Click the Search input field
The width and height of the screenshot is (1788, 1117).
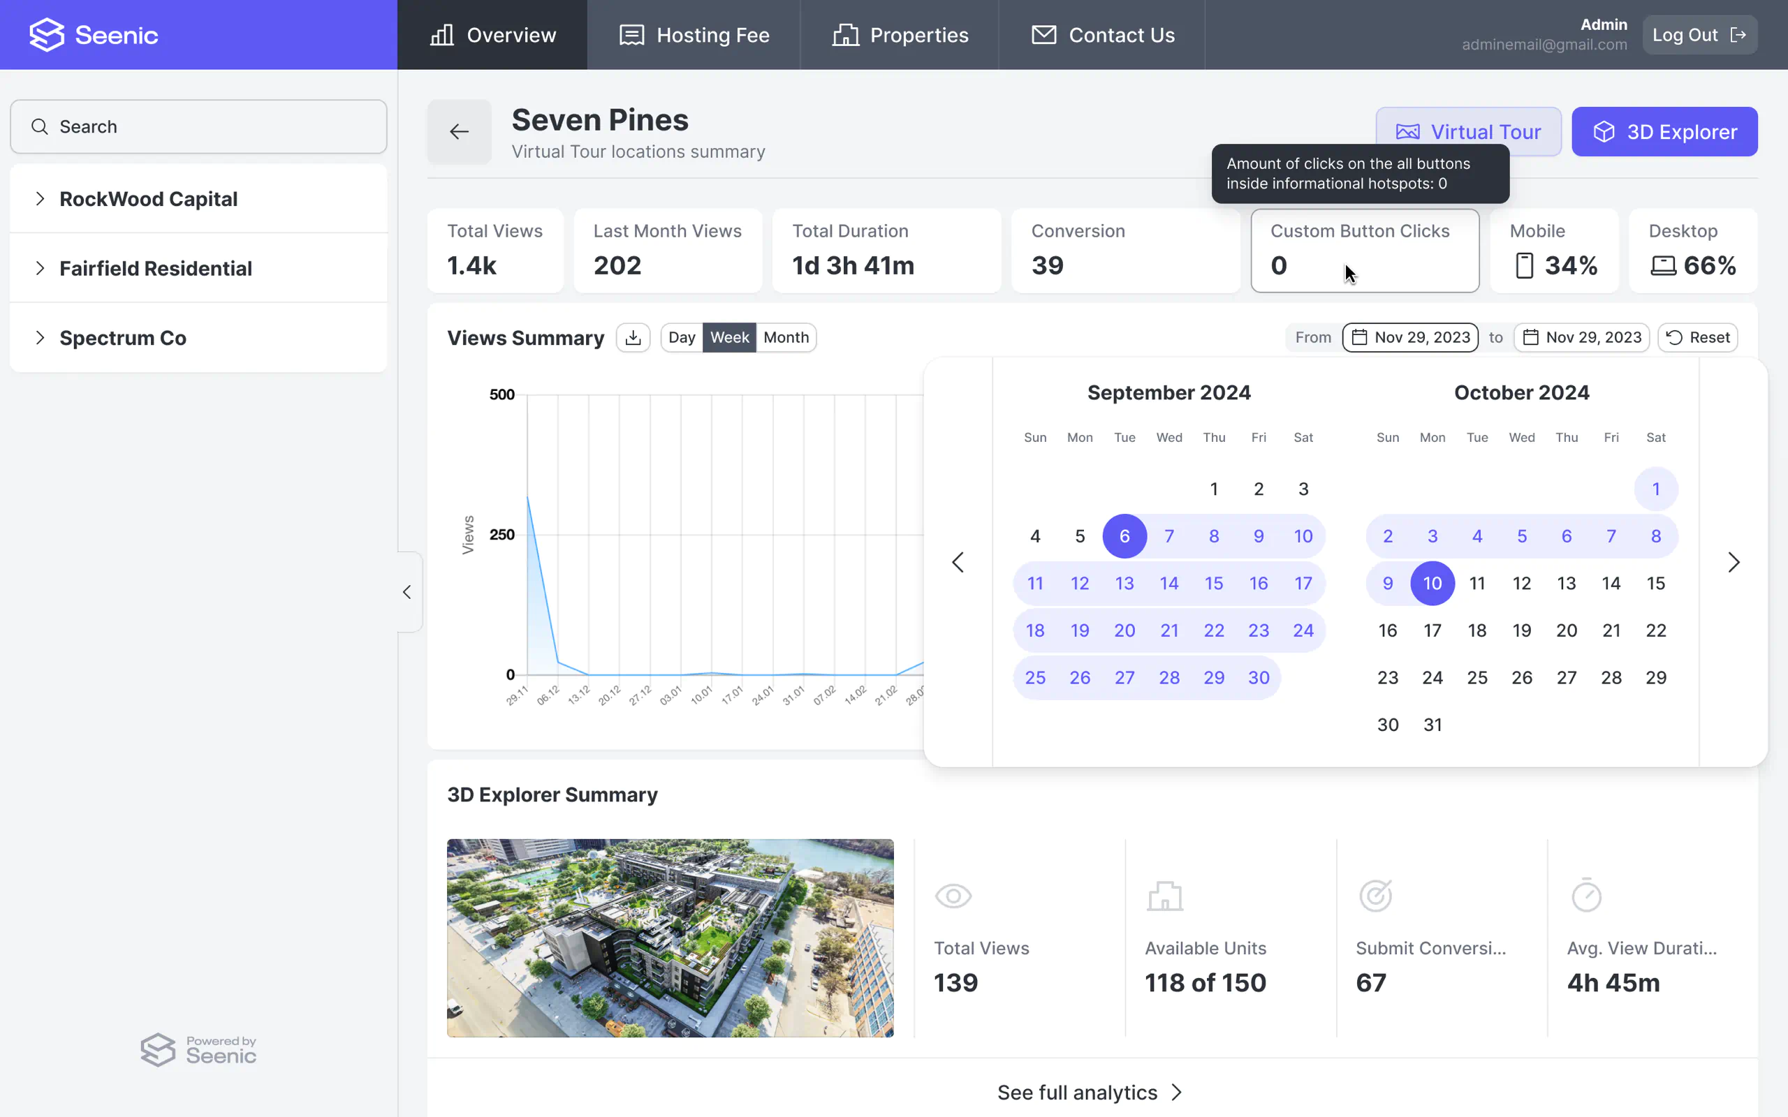199,126
